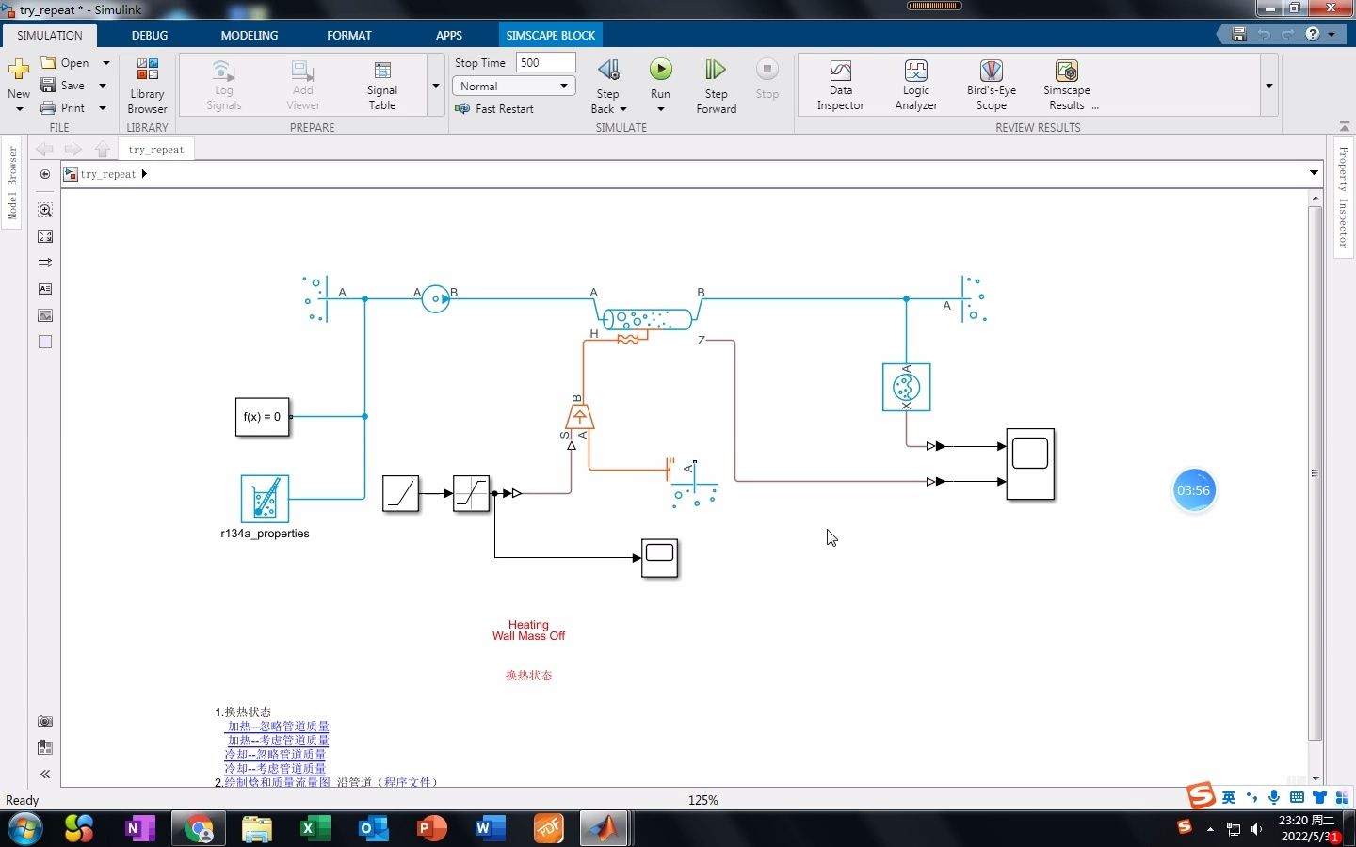Enable Fast Restart
This screenshot has width=1356, height=847.
496,108
